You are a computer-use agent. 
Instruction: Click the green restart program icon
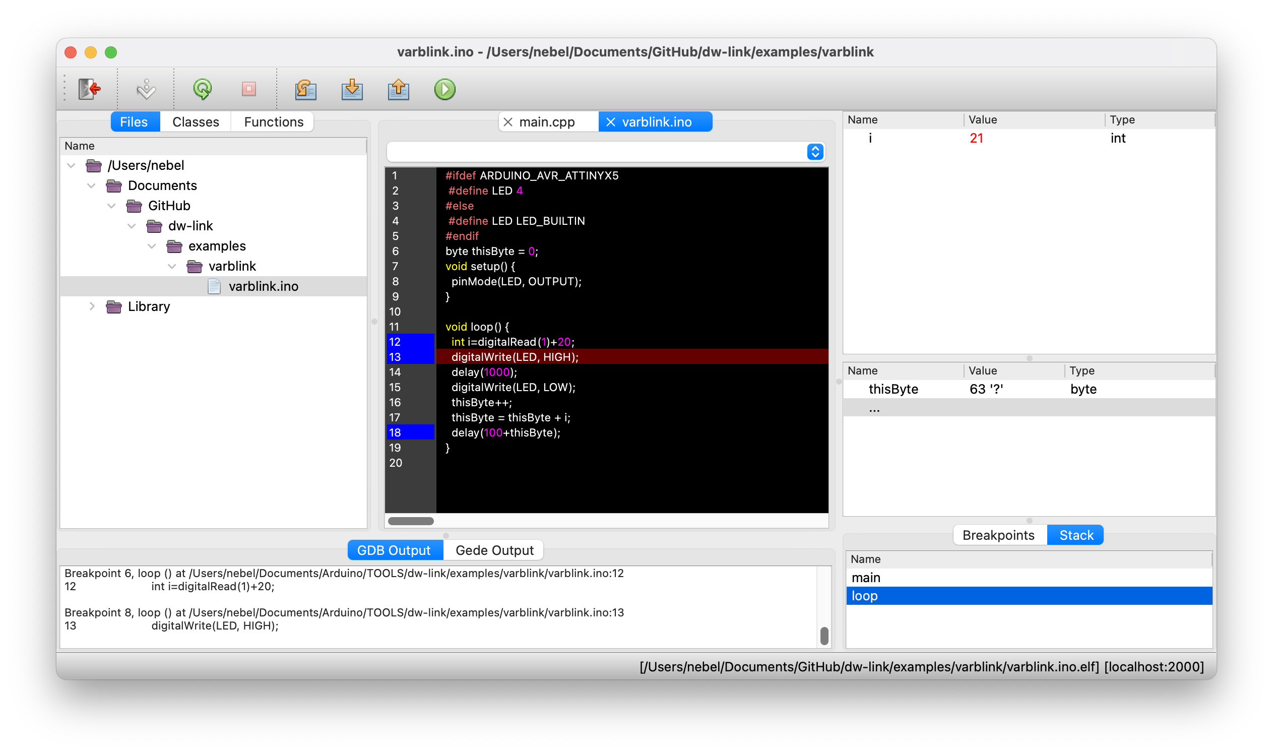203,89
